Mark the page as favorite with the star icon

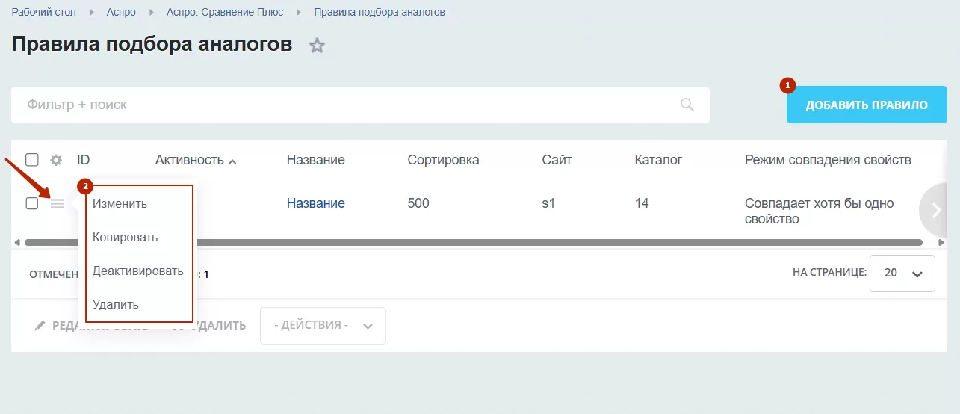(x=318, y=46)
